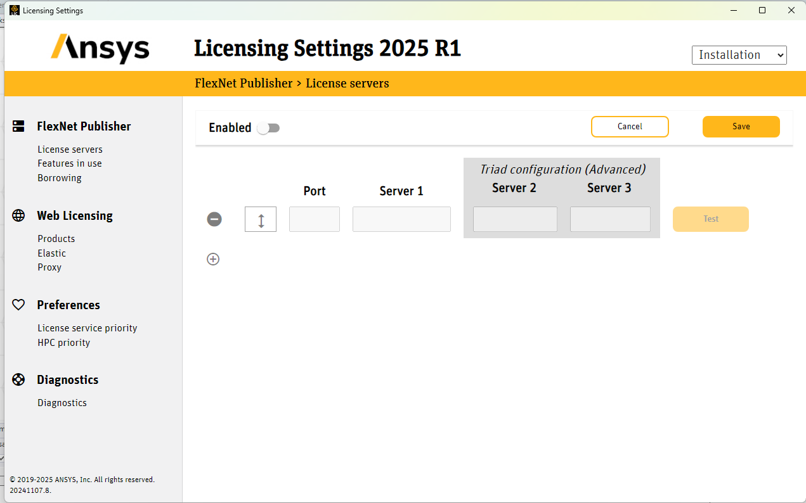
Task: Select the FlexNet Publisher section heading
Action: (x=84, y=126)
